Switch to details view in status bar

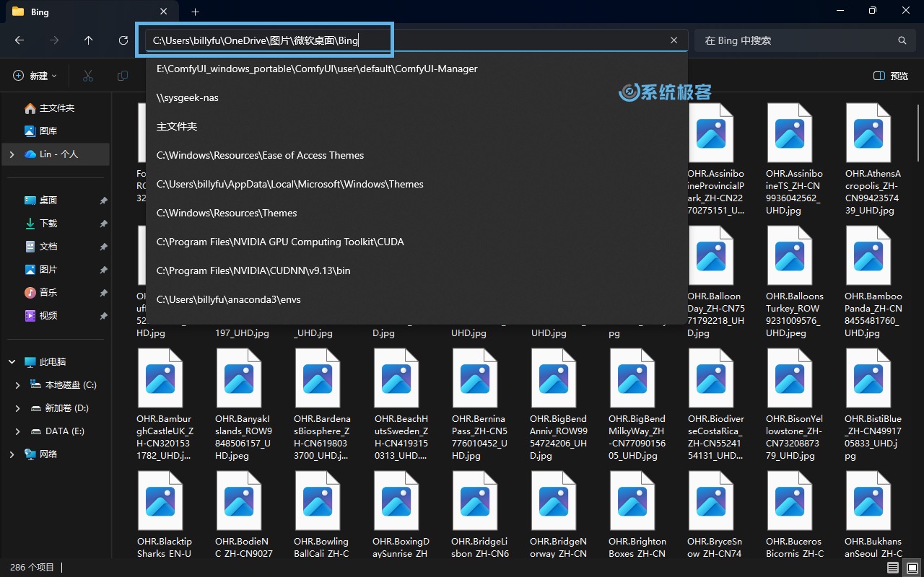pos(893,568)
